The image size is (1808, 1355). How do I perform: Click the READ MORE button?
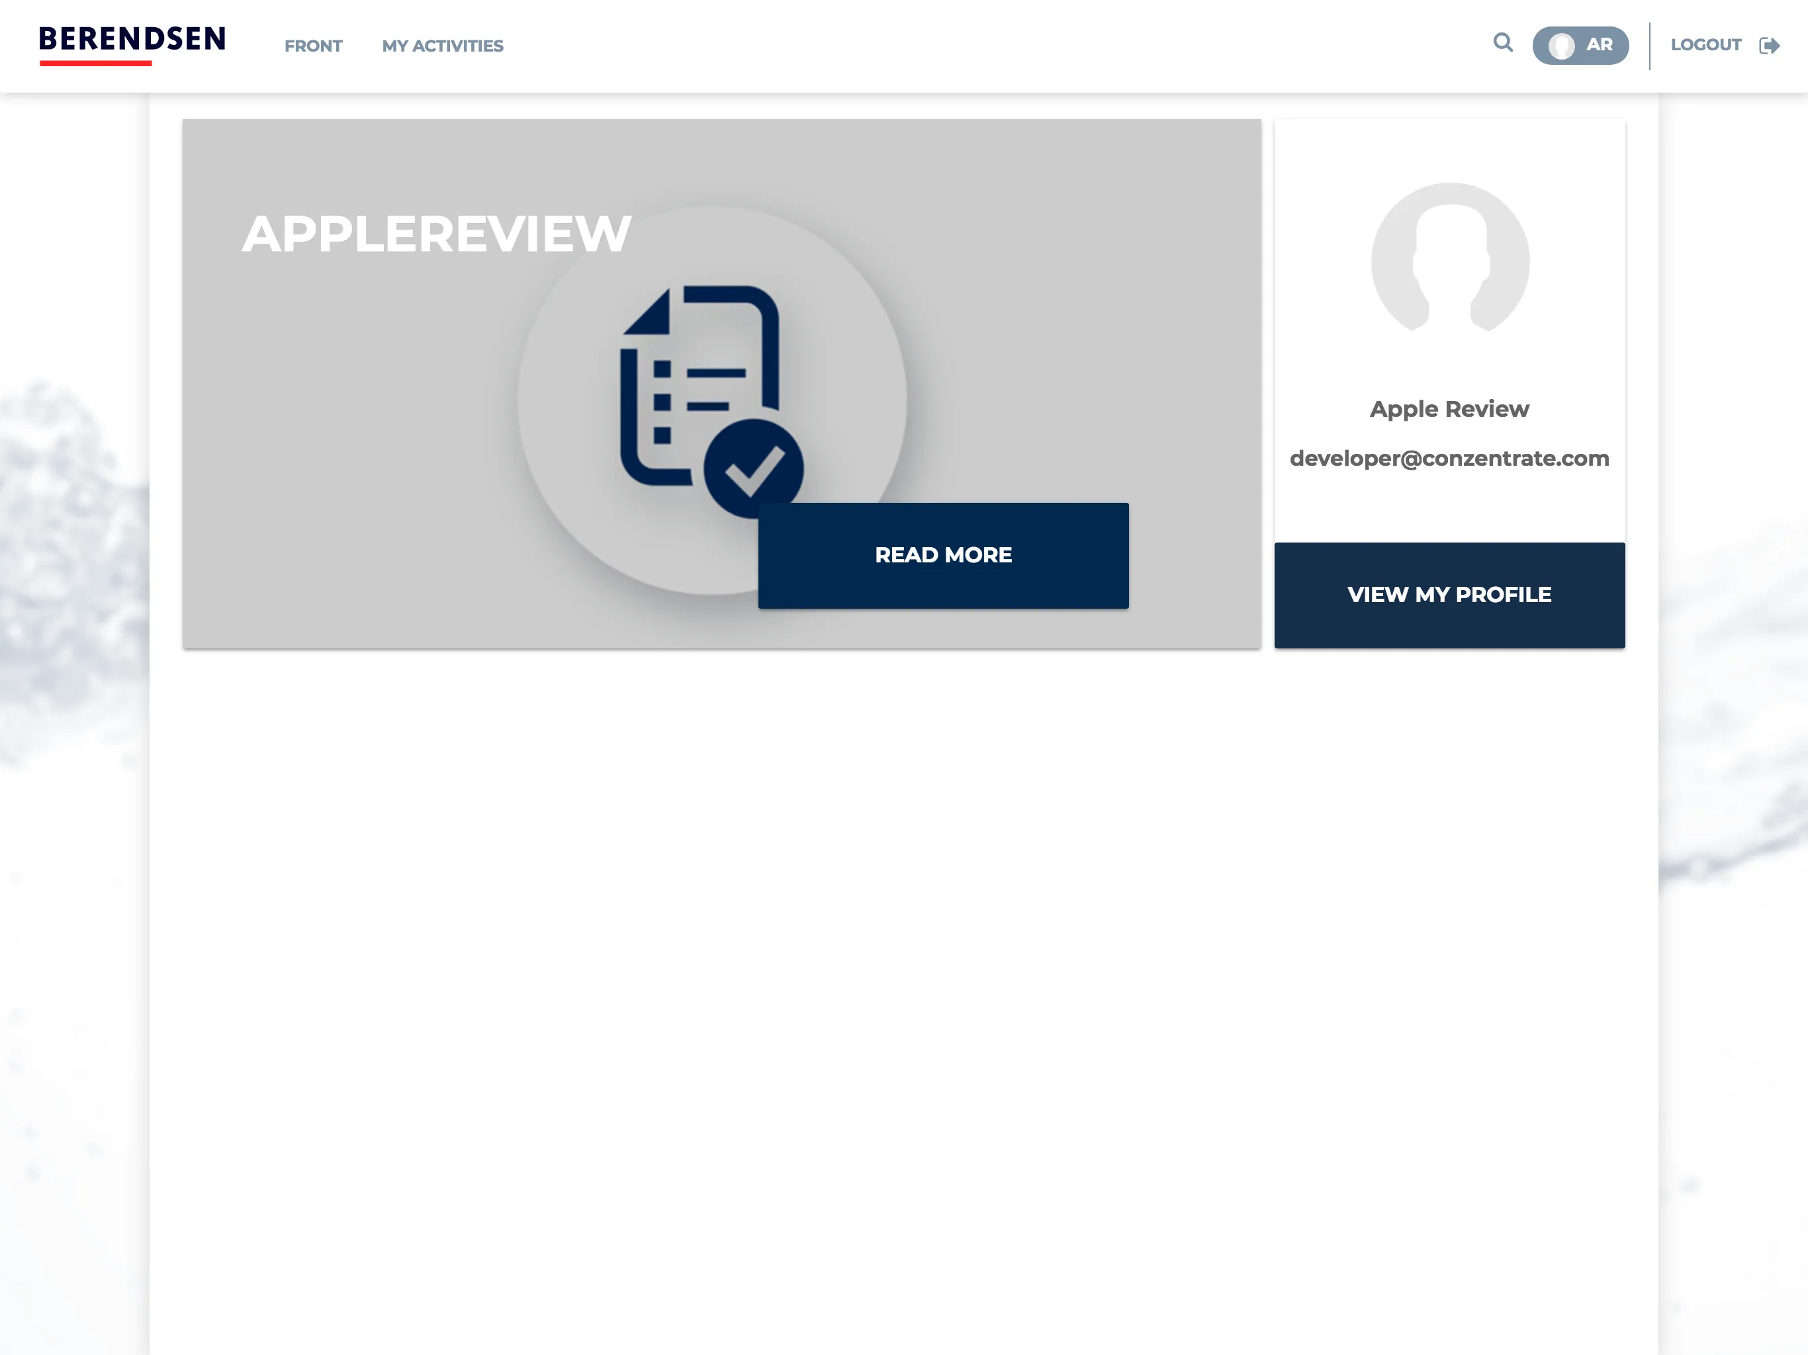click(943, 555)
